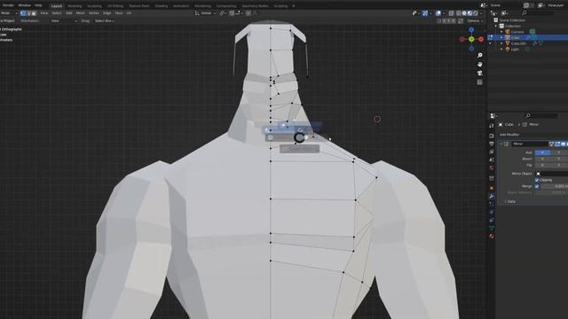This screenshot has height=319, width=568.
Task: Switch to UV Editing workspace tab
Action: 115,6
